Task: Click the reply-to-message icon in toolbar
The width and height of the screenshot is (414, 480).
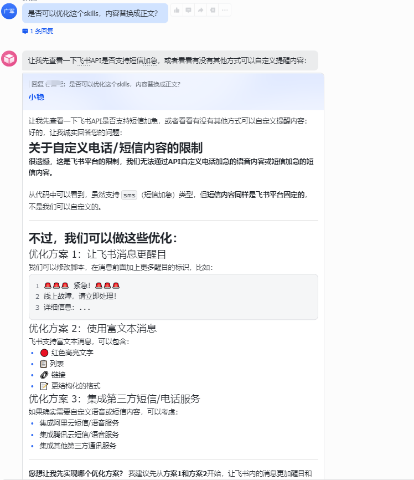Action: (x=188, y=11)
